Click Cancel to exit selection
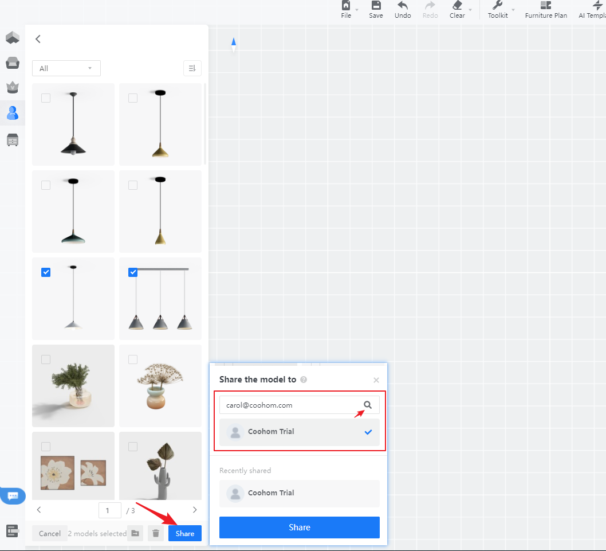The width and height of the screenshot is (606, 551). tap(49, 533)
